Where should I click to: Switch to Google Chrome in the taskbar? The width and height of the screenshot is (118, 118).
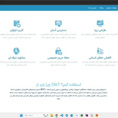(x=57, y=115)
